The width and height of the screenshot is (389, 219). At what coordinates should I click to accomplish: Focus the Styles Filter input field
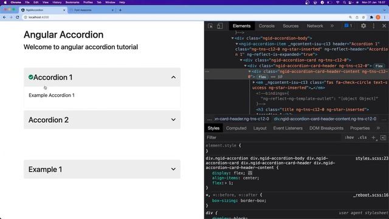click(273, 137)
